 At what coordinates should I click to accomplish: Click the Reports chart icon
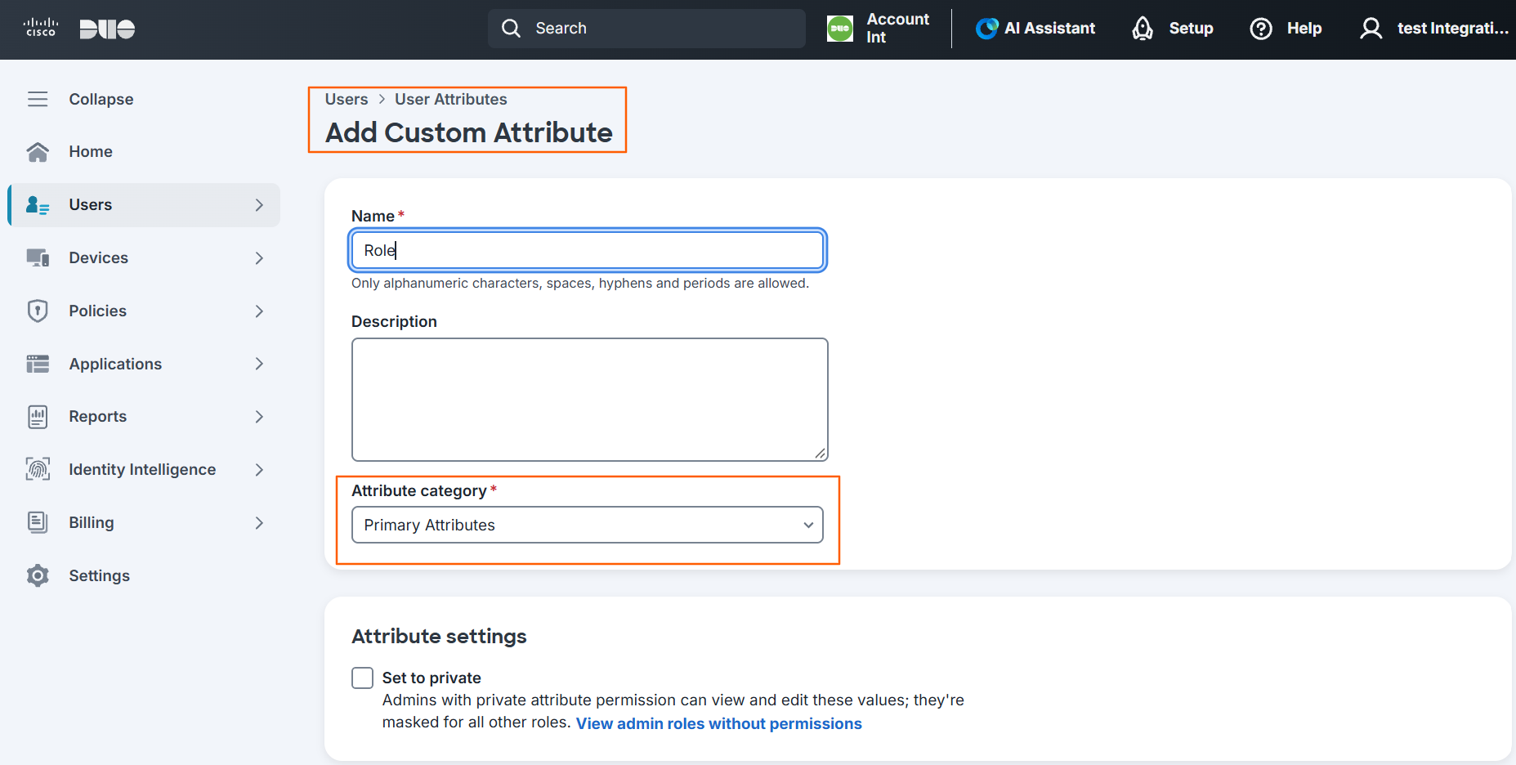point(38,417)
